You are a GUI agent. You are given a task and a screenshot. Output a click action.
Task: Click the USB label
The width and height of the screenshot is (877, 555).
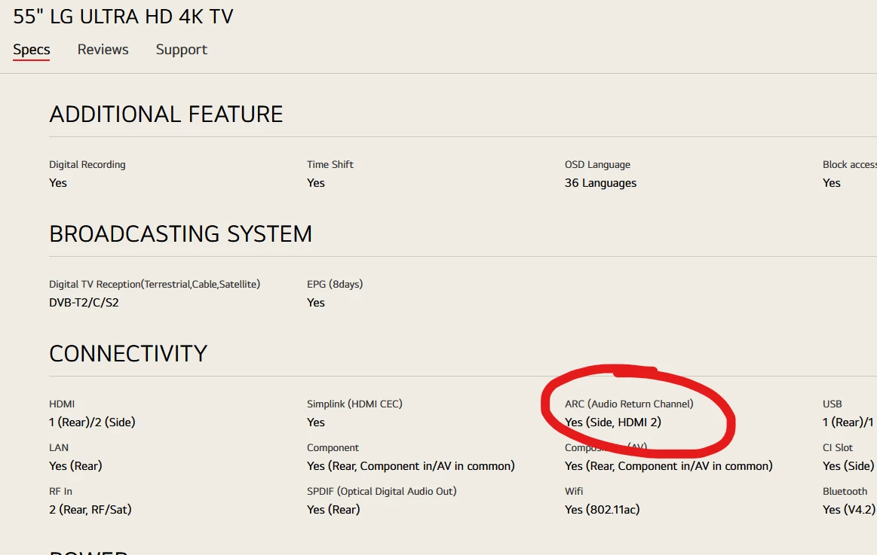coord(832,404)
